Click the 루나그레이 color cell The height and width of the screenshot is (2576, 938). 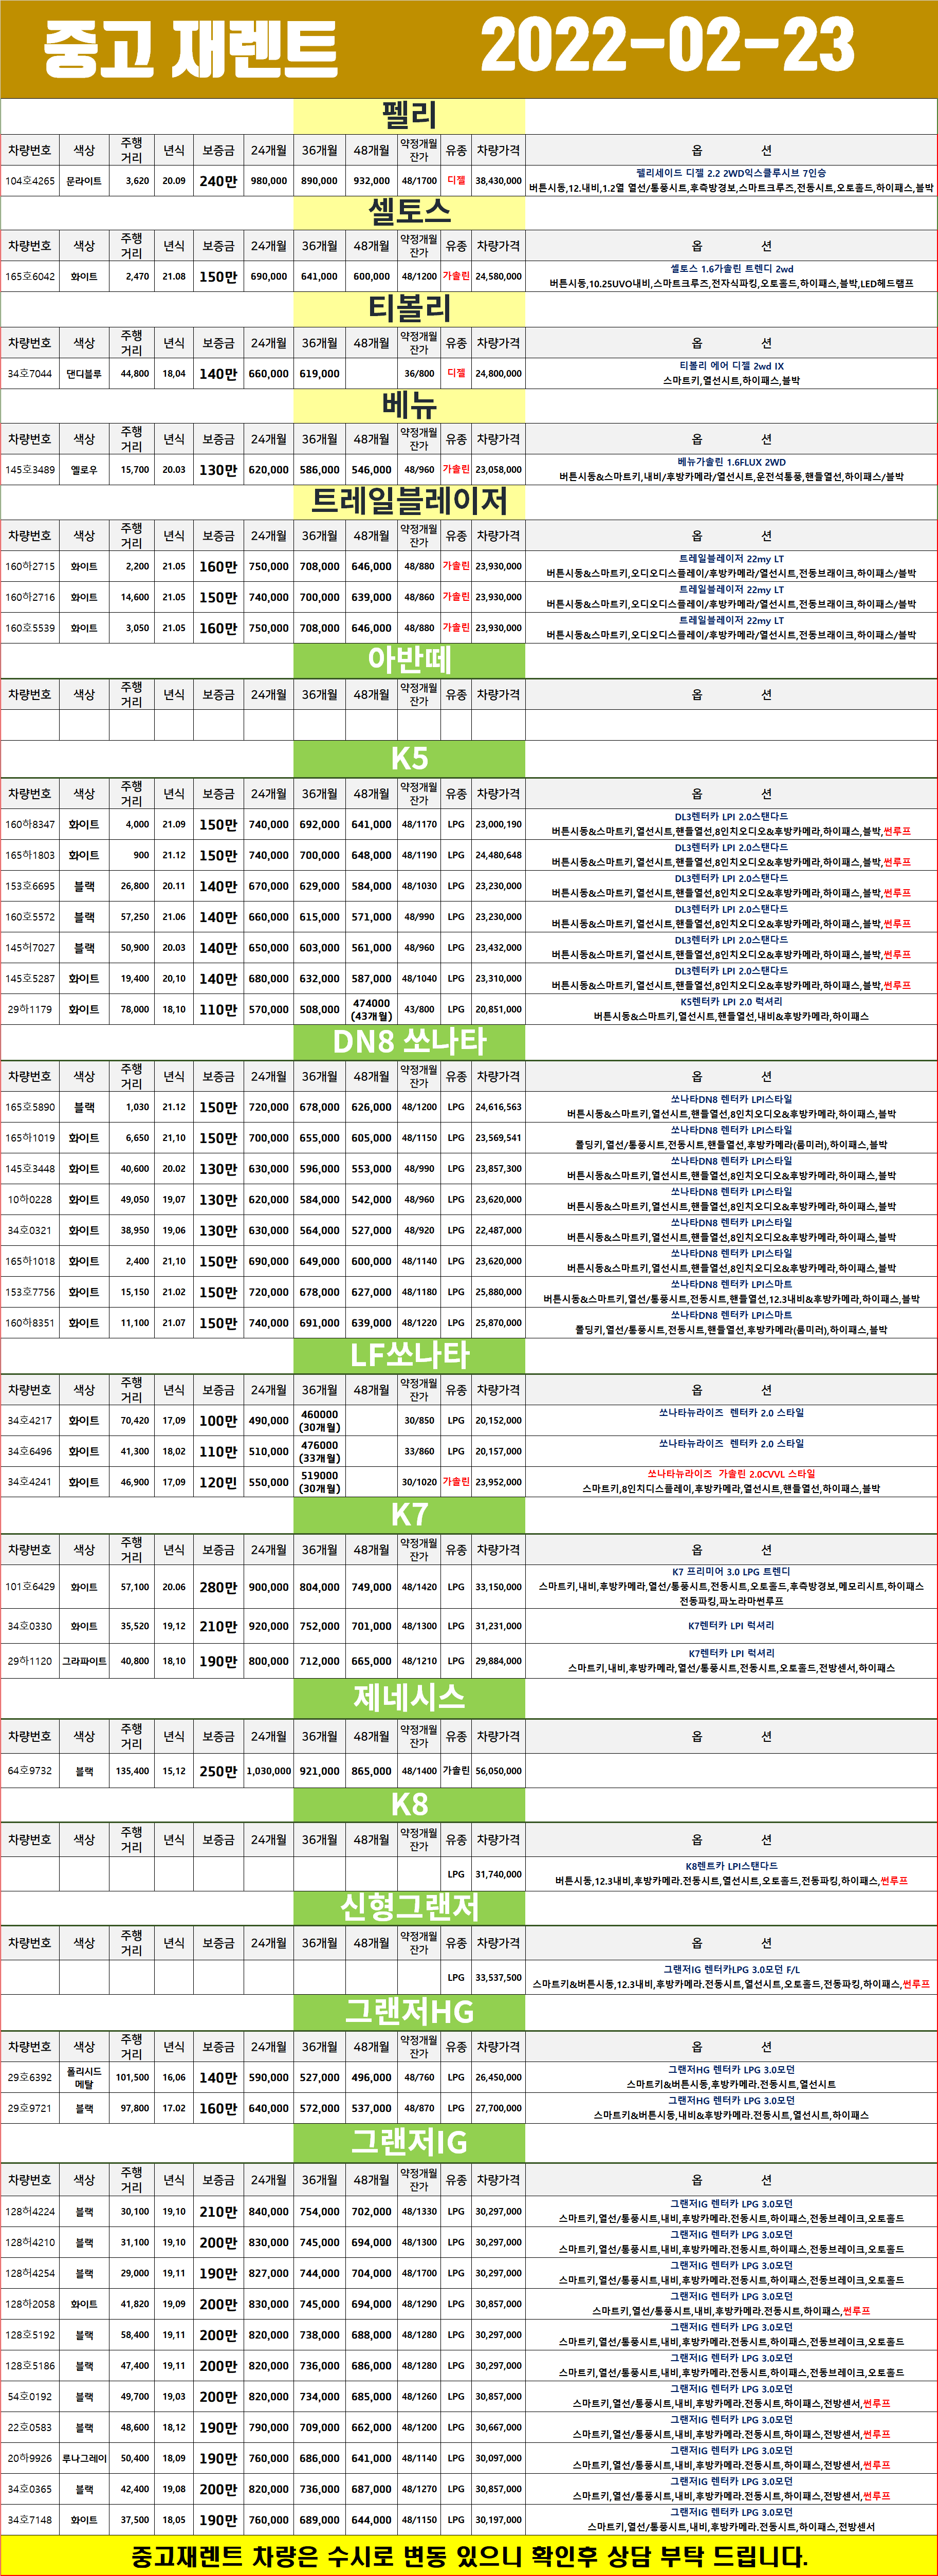click(x=84, y=2457)
